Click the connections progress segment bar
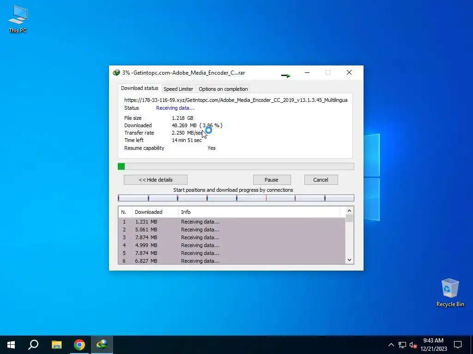 pos(236,198)
